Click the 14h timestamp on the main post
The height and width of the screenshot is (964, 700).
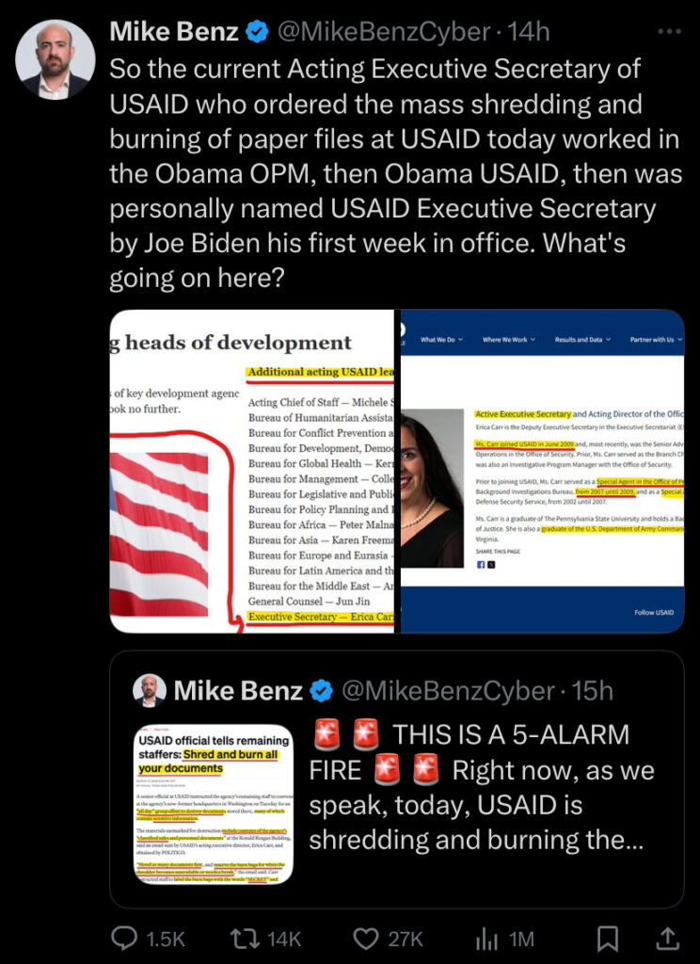pos(528,32)
